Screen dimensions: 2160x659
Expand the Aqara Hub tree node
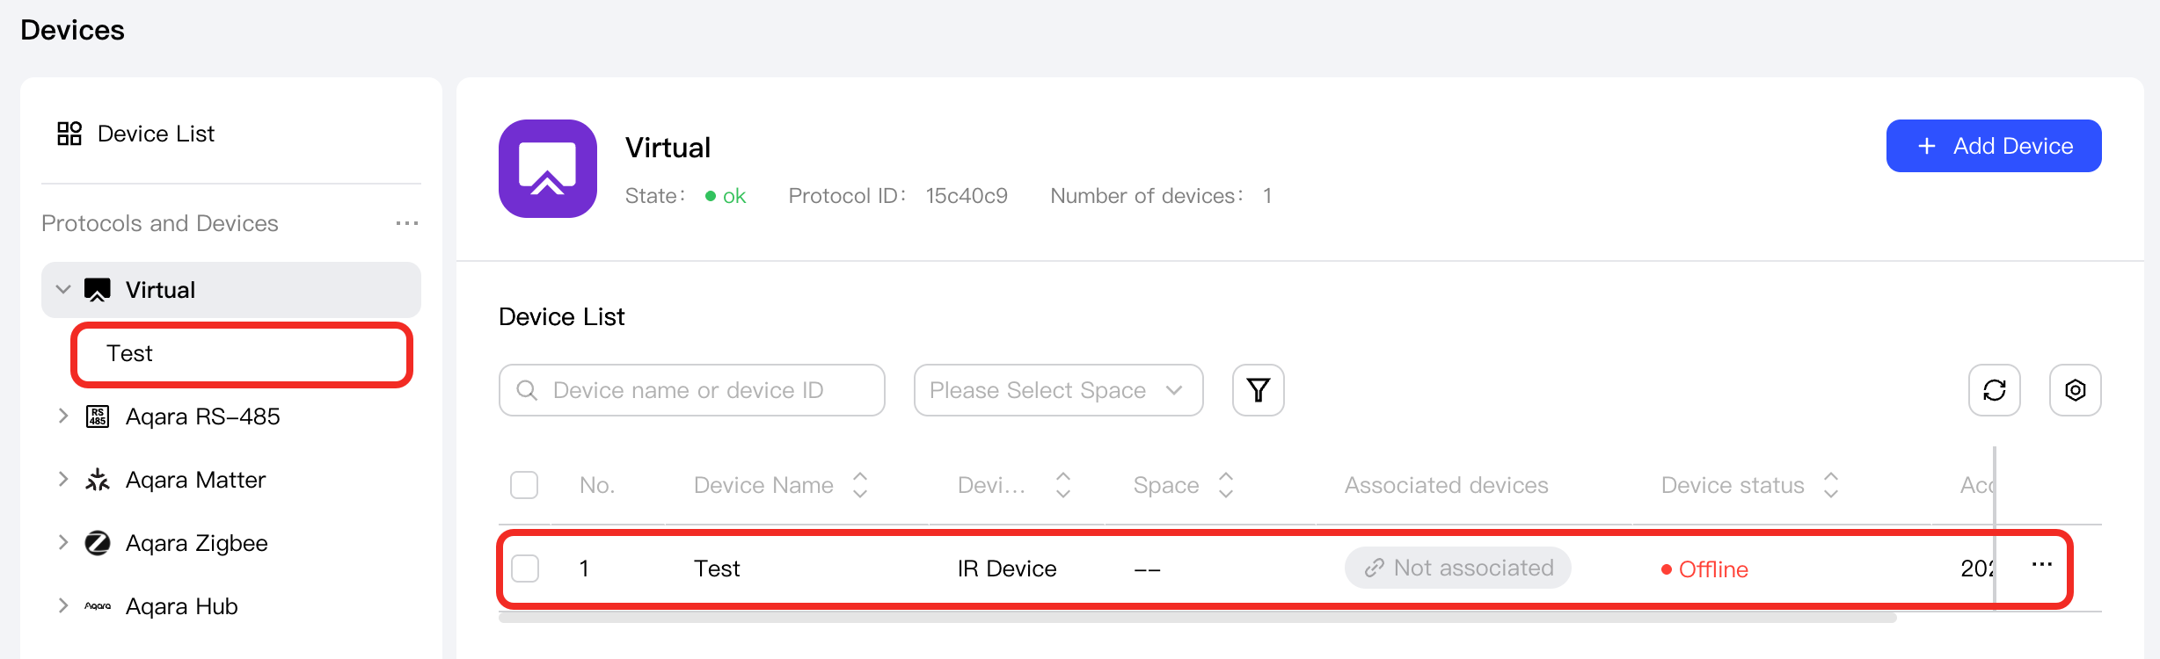(x=63, y=606)
